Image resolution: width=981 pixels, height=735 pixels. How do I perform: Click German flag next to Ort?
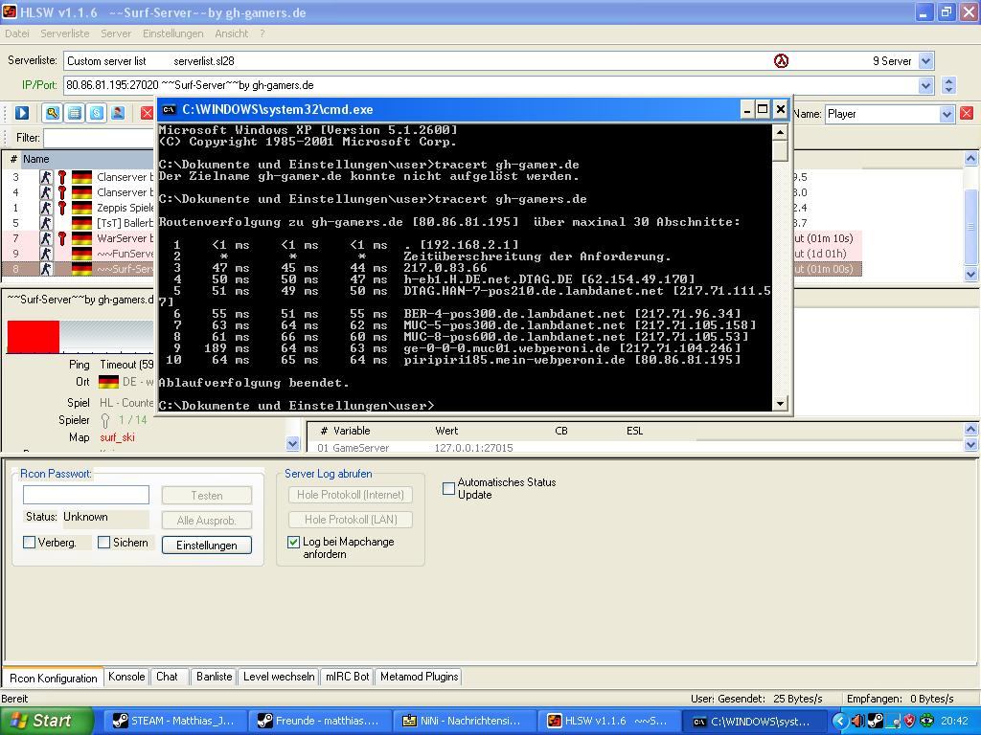coord(109,381)
